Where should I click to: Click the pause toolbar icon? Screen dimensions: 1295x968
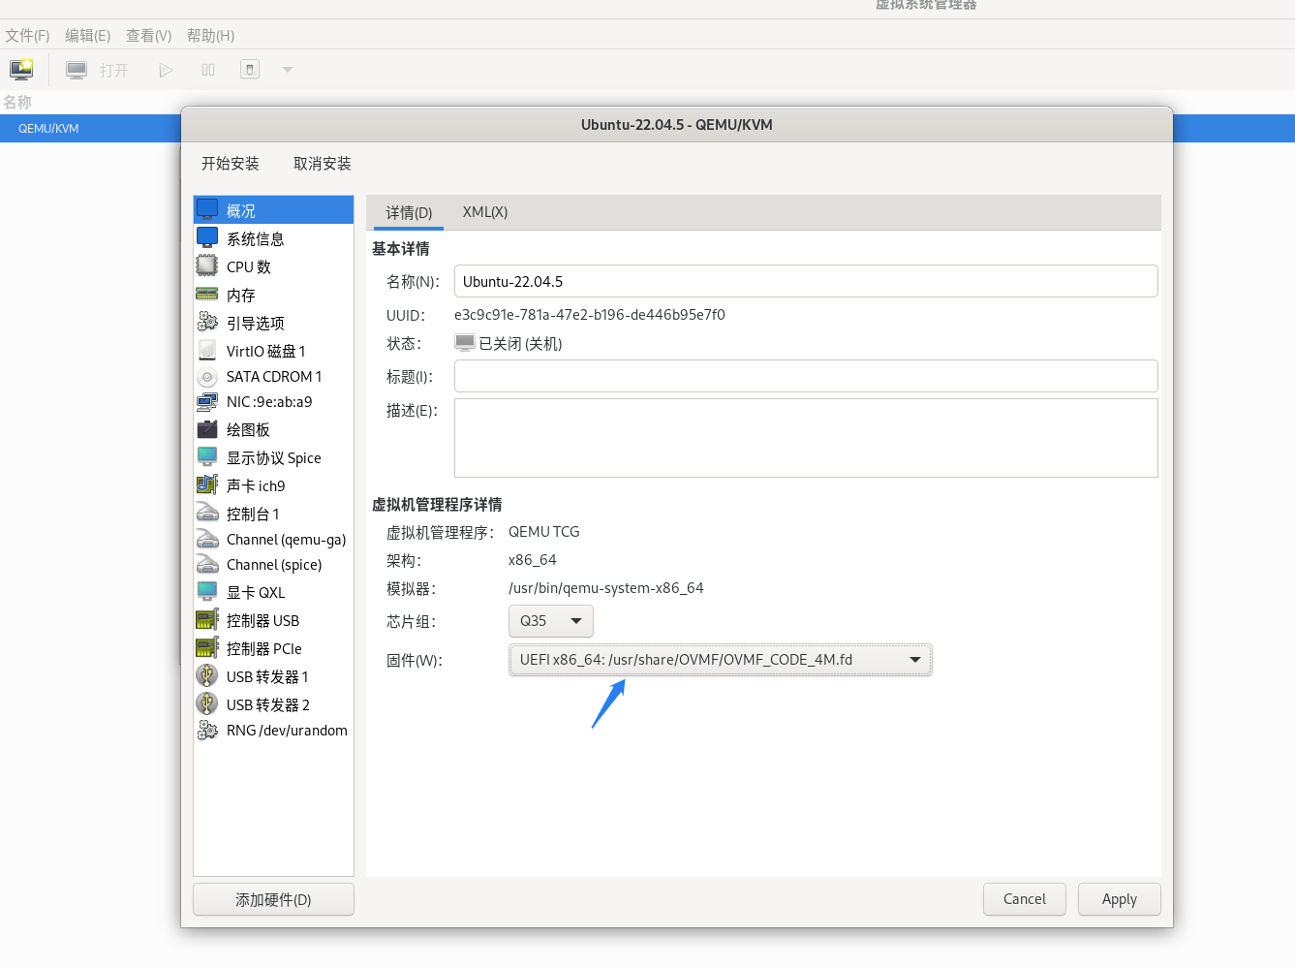coord(208,70)
